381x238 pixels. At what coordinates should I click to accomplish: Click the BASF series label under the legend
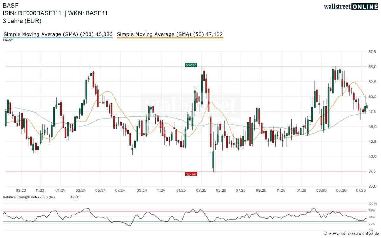tap(8, 40)
